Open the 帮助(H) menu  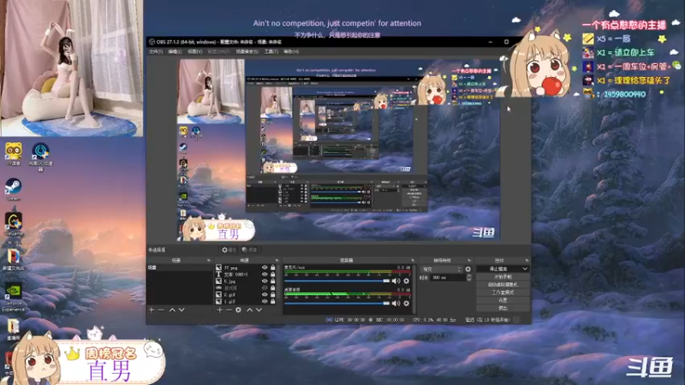tap(291, 51)
